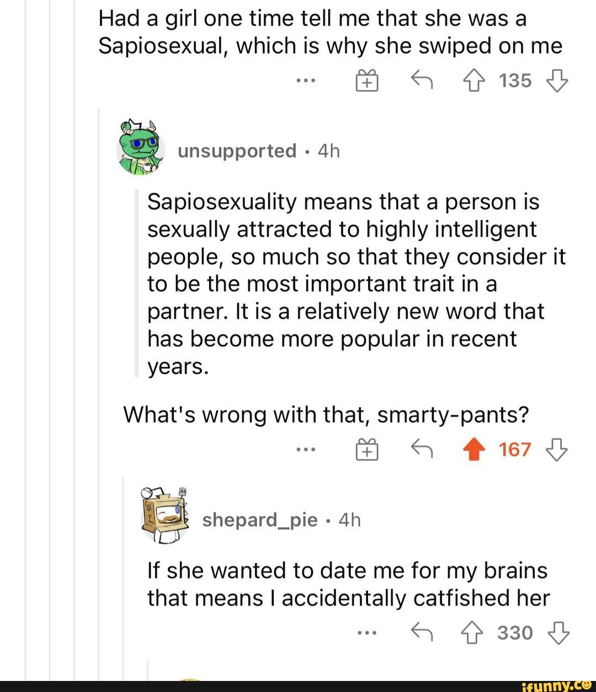Click the gift award icon on the top comment
The width and height of the screenshot is (596, 692).
pyautogui.click(x=367, y=81)
